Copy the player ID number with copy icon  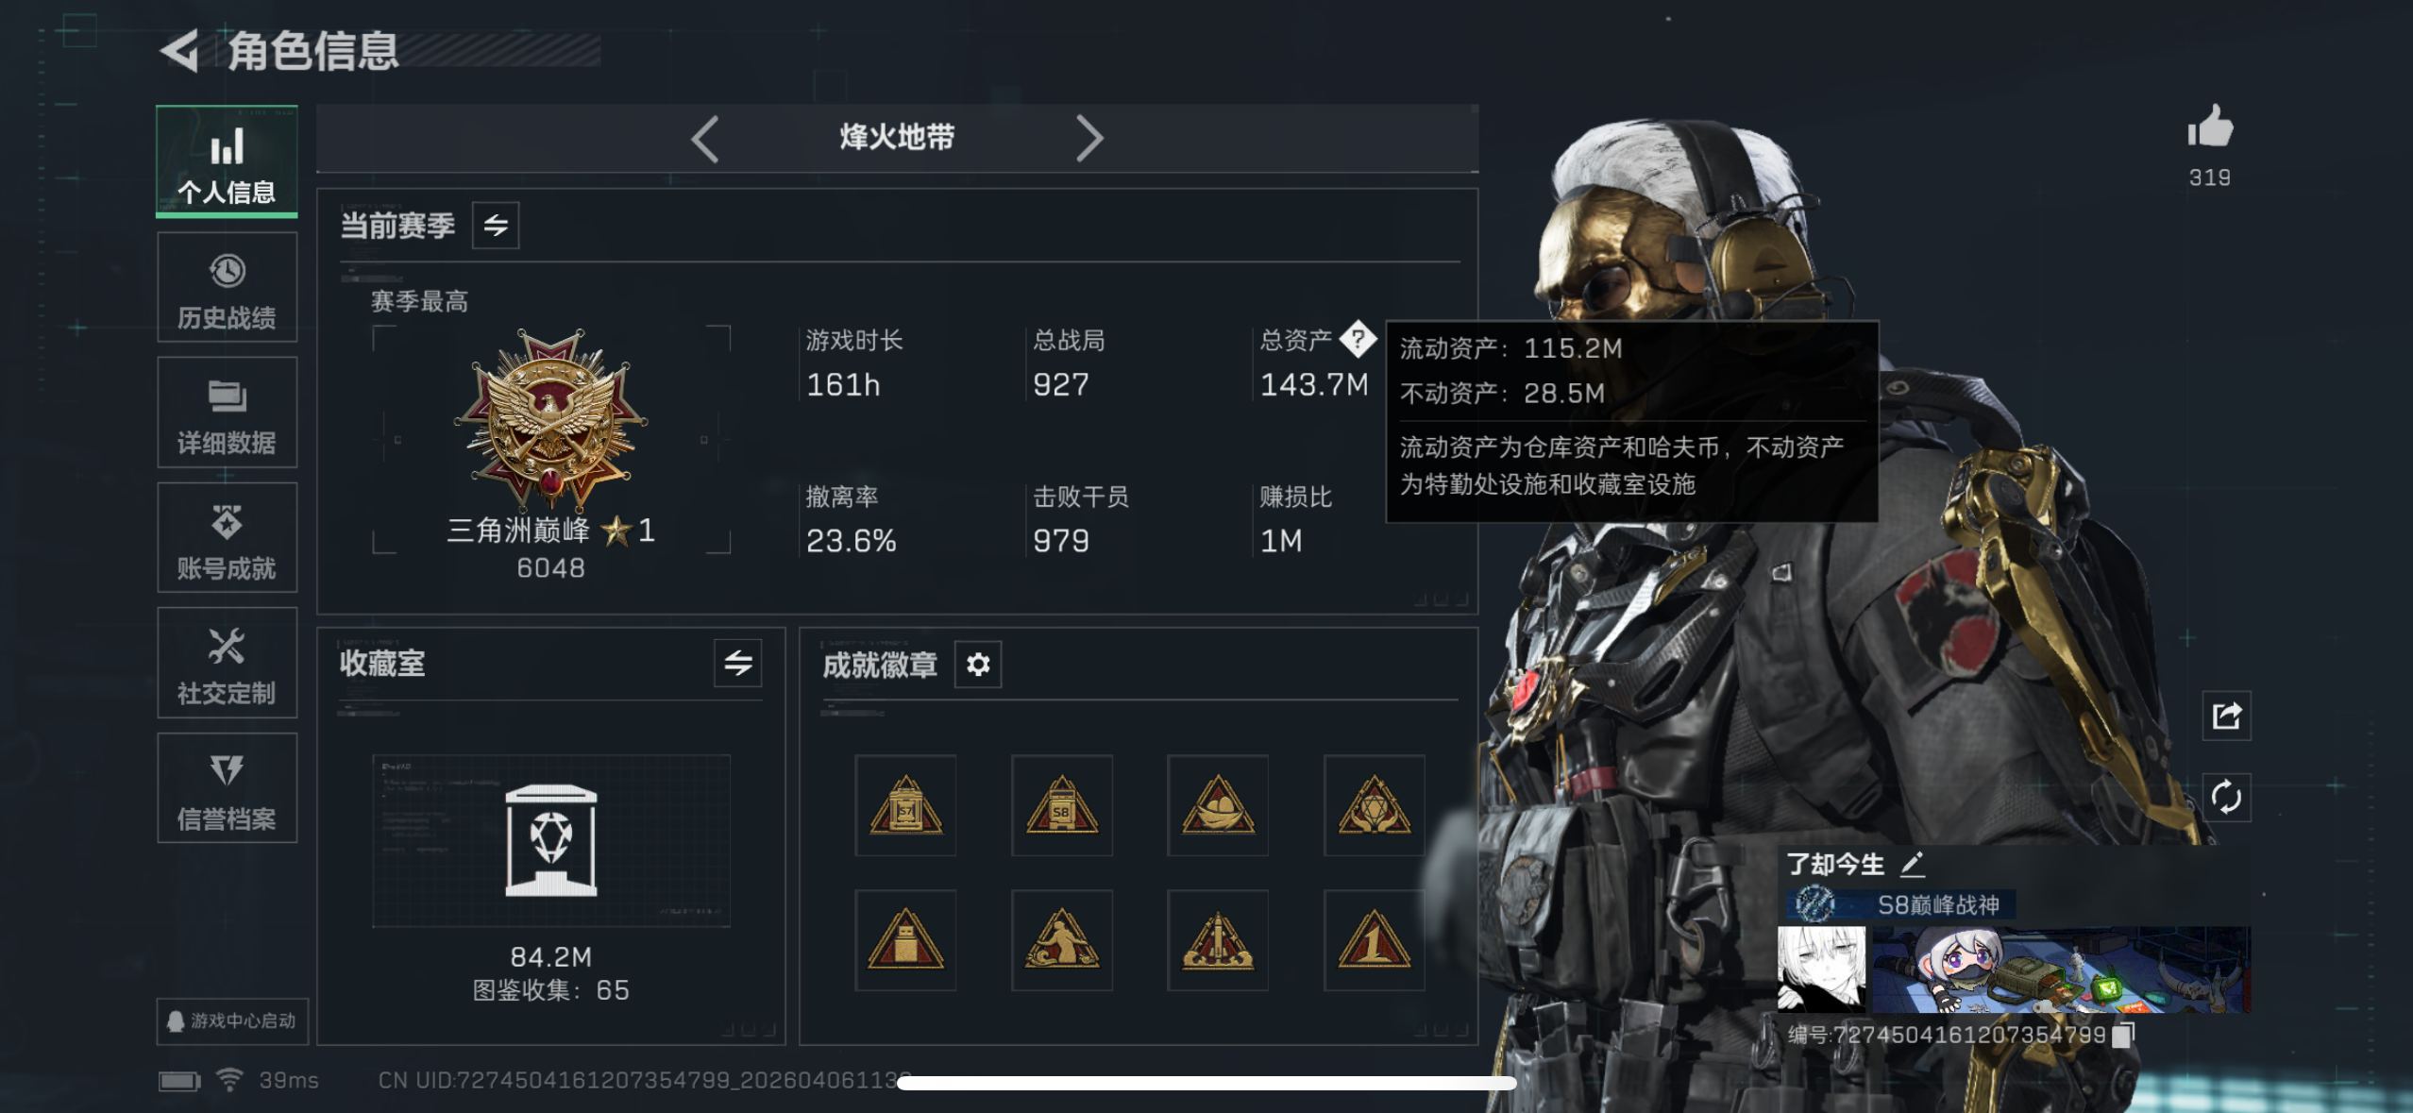(x=2122, y=1035)
